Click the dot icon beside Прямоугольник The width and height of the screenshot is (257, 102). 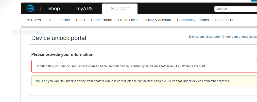coord(15,32)
